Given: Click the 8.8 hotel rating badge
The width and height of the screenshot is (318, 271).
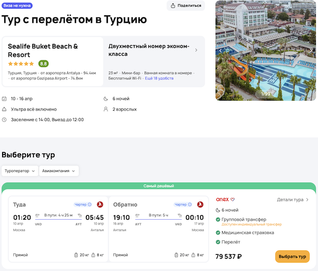Looking at the screenshot, I should pos(43,64).
